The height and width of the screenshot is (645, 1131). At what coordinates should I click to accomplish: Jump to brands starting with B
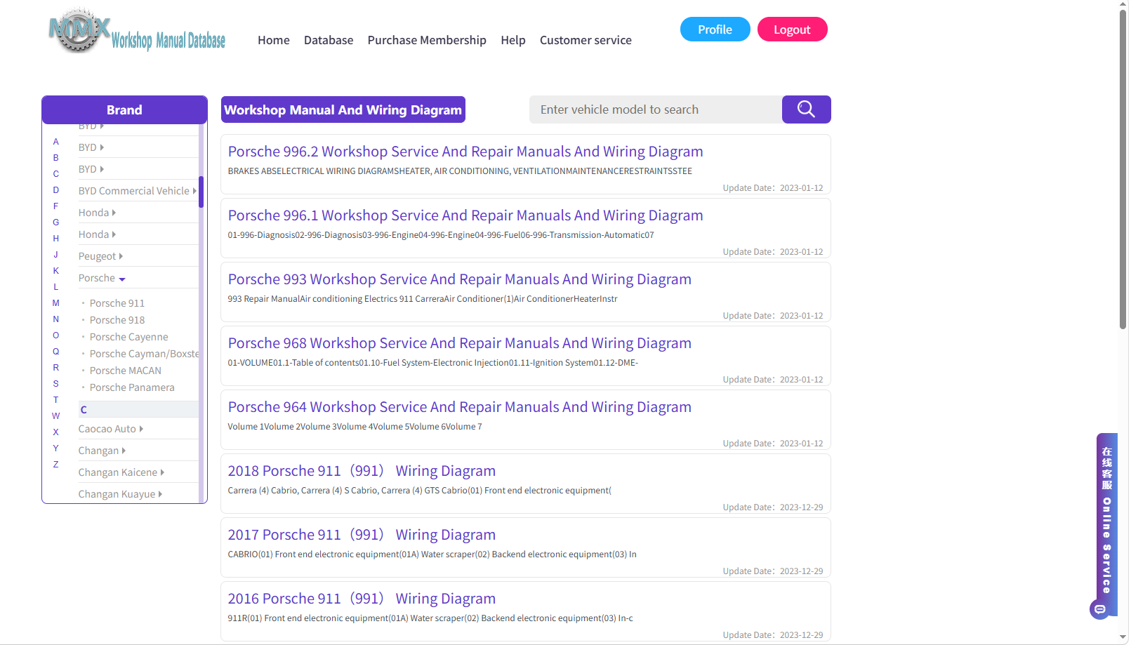point(56,158)
